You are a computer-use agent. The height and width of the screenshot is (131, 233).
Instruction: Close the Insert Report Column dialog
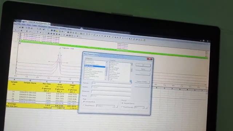(x=150, y=59)
